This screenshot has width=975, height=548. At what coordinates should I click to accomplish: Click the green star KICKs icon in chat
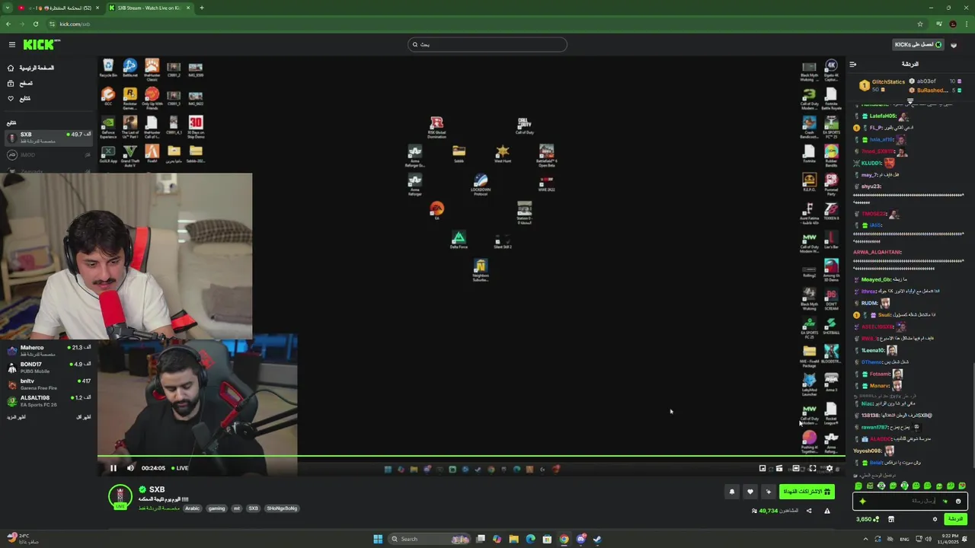click(862, 501)
